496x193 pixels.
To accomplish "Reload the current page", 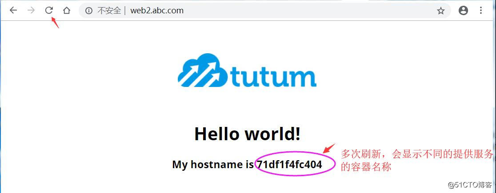I will [49, 10].
